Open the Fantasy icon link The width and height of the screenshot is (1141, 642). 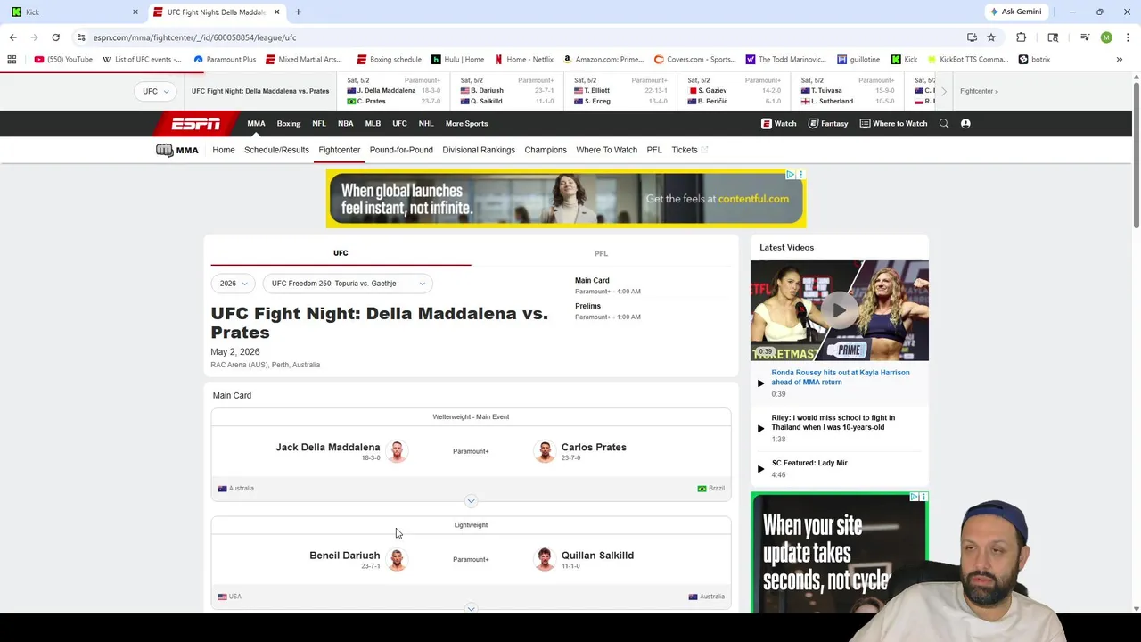pyautogui.click(x=828, y=124)
